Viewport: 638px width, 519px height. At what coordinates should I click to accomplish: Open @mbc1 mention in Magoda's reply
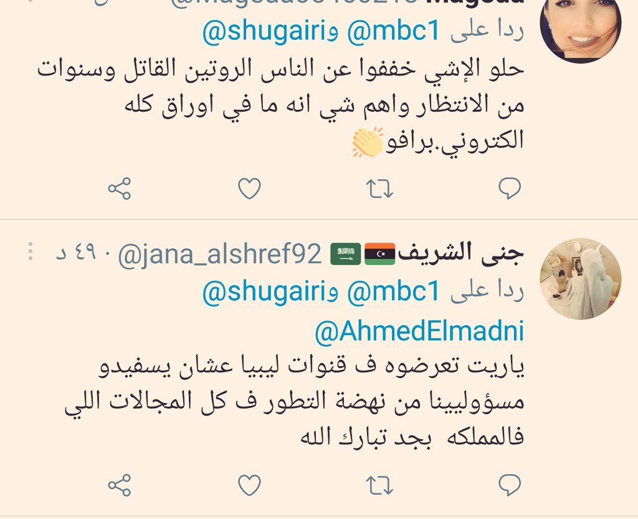394,31
